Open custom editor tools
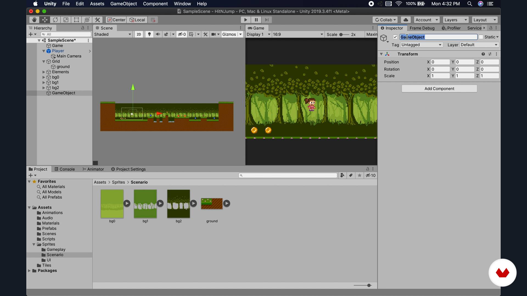This screenshot has height=296, width=527. point(97,20)
